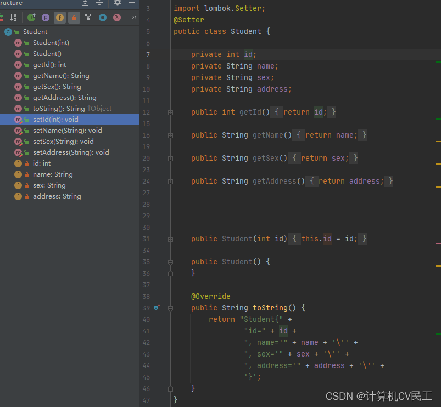
Task: Open Structure panel settings gear
Action: point(117,3)
